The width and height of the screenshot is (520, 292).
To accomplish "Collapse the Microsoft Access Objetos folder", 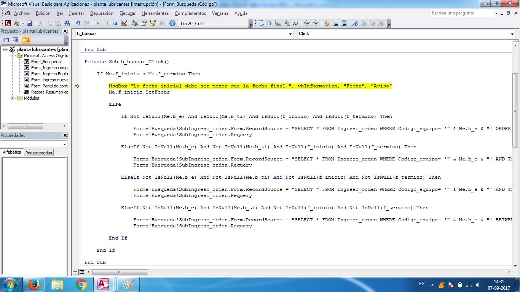I will point(13,56).
